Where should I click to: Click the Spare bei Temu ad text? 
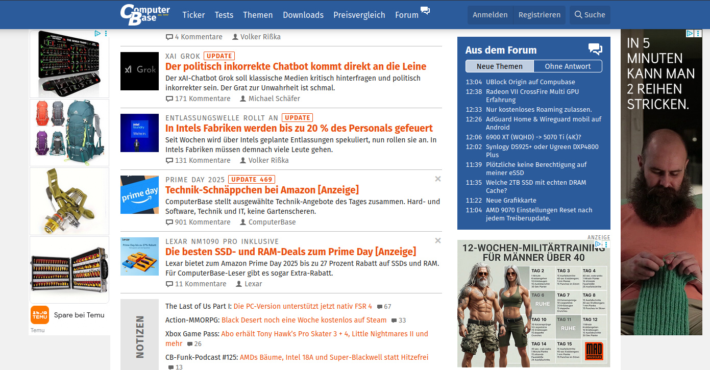coord(79,315)
